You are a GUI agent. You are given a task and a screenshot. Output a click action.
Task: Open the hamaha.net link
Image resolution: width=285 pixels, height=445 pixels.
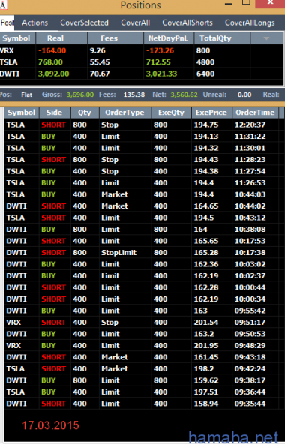[x=233, y=437]
